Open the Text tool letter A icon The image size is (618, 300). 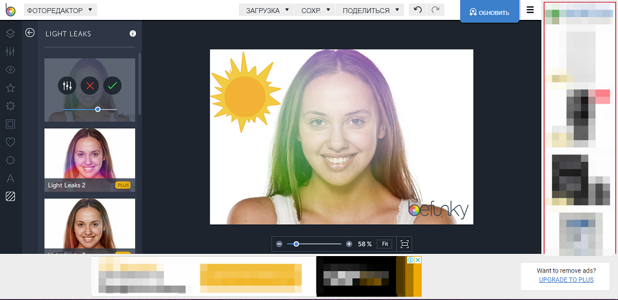point(10,178)
